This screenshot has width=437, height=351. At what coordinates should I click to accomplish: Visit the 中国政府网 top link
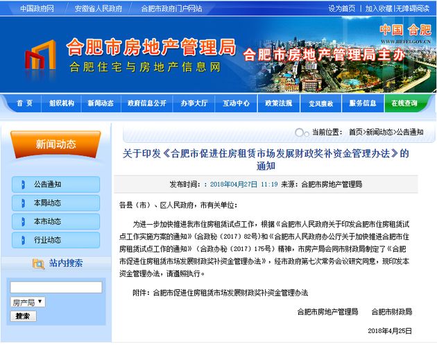click(37, 8)
